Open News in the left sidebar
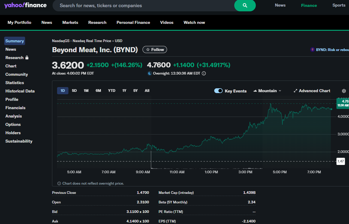Viewport: 349px width, 224px height. coord(11,49)
